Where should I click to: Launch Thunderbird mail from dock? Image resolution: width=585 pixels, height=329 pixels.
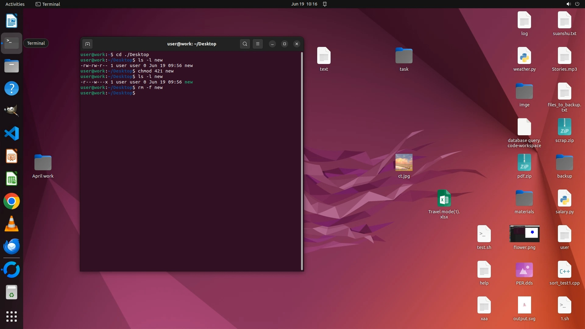pyautogui.click(x=12, y=246)
